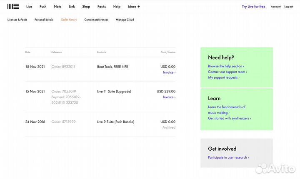This screenshot has height=179, width=300.
Task: Switch to Personal details tab
Action: tap(44, 20)
